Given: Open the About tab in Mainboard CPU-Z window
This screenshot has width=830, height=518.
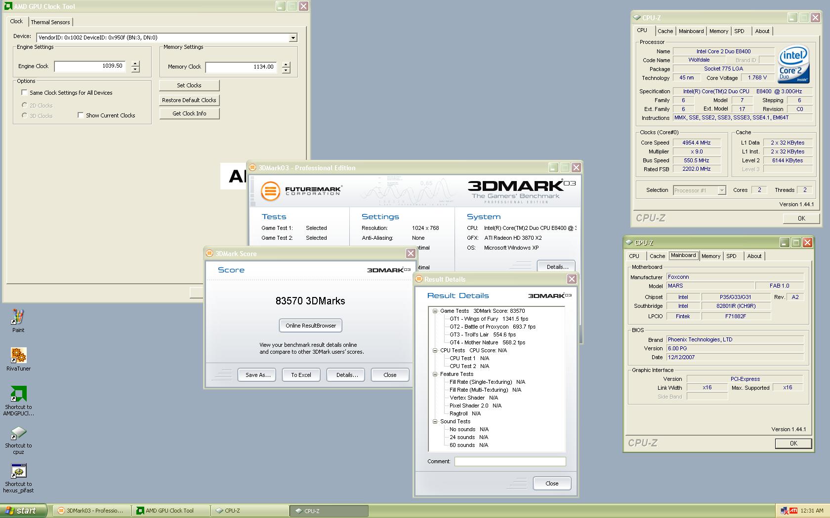Looking at the screenshot, I should (754, 256).
